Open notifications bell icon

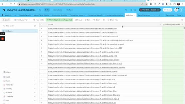pos(176,10)
